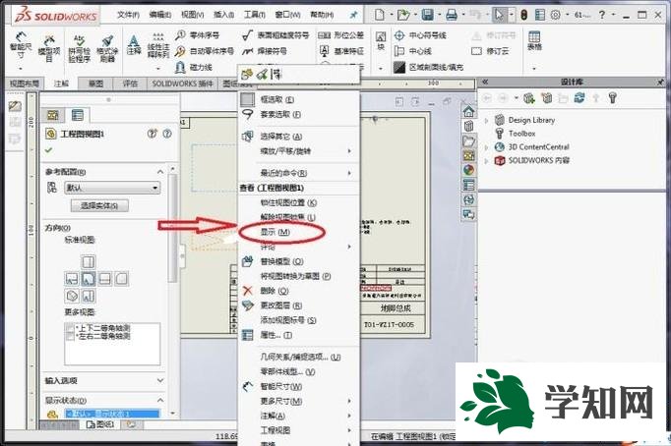The height and width of the screenshot is (446, 671).
Task: Open 形位公差 geometric tolerance
Action: [341, 35]
